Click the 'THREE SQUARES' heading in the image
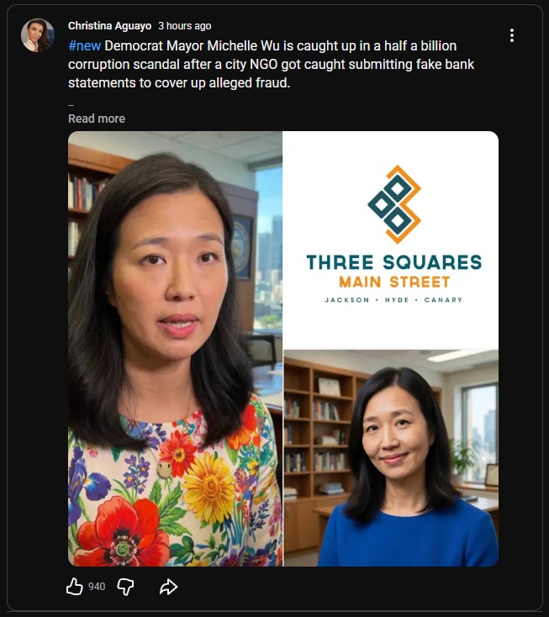 point(394,262)
